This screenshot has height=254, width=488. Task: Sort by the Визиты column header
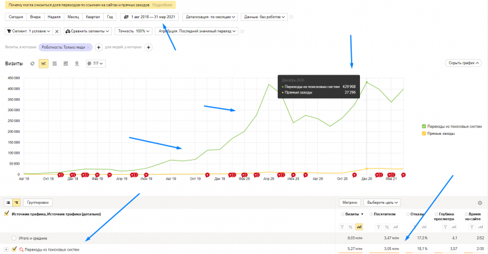click(352, 214)
